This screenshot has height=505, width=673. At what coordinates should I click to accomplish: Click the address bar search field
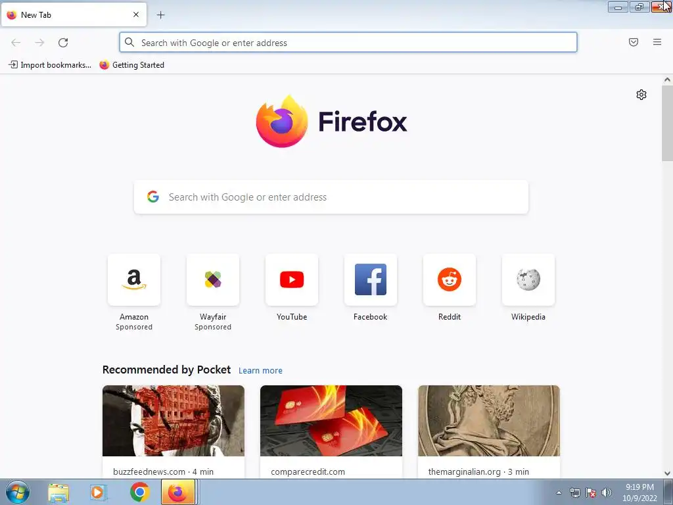point(348,43)
